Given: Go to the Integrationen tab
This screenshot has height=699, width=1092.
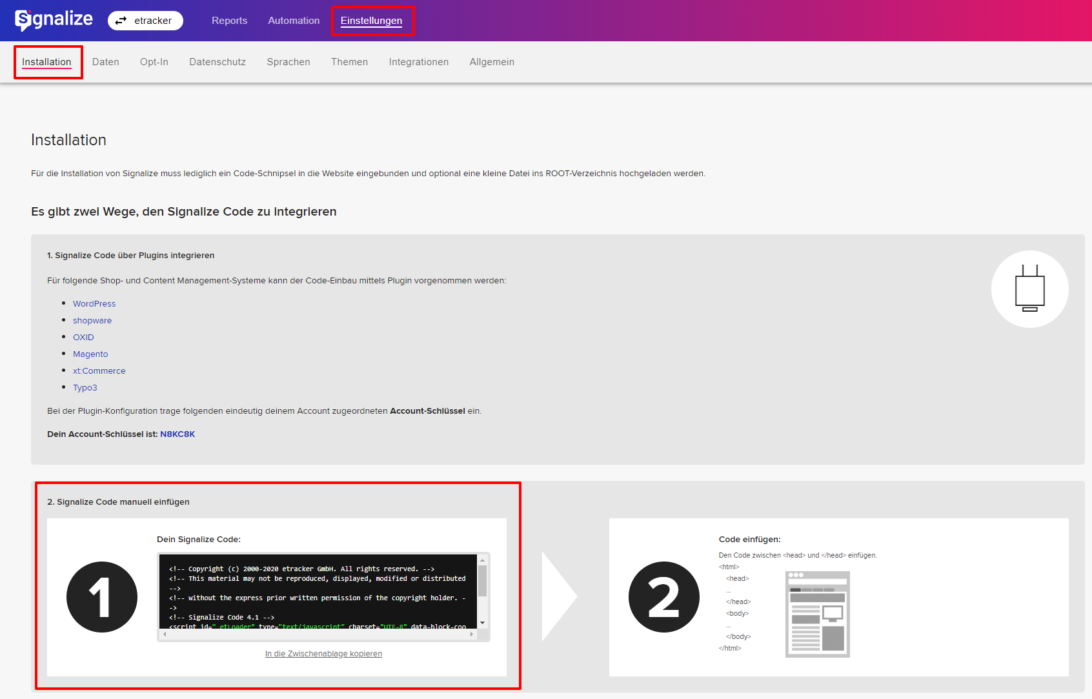Looking at the screenshot, I should 419,62.
